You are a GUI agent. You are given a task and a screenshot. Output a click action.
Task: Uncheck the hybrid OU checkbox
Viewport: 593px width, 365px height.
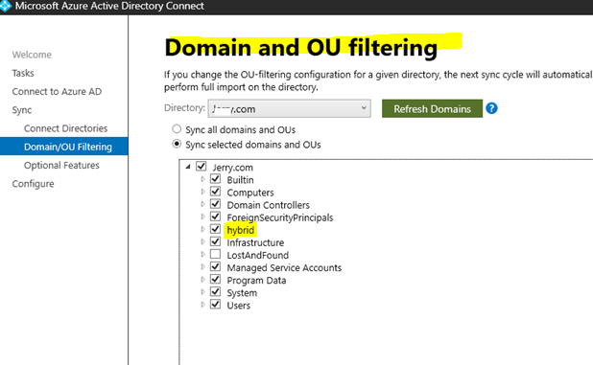pos(215,229)
